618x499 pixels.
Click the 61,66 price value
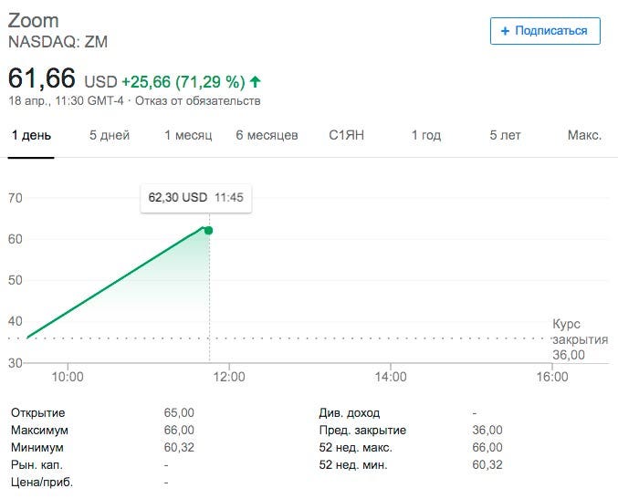[x=42, y=78]
